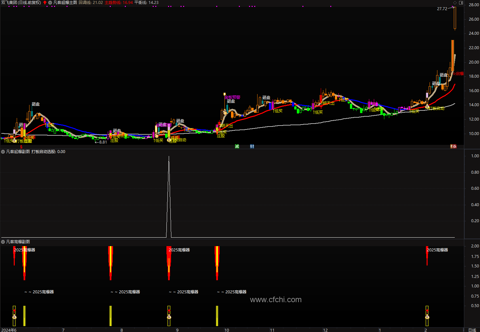This screenshot has width=480, height=332.
Task: Click the 砸盘 label near 11 axis month
Action: tap(266, 98)
